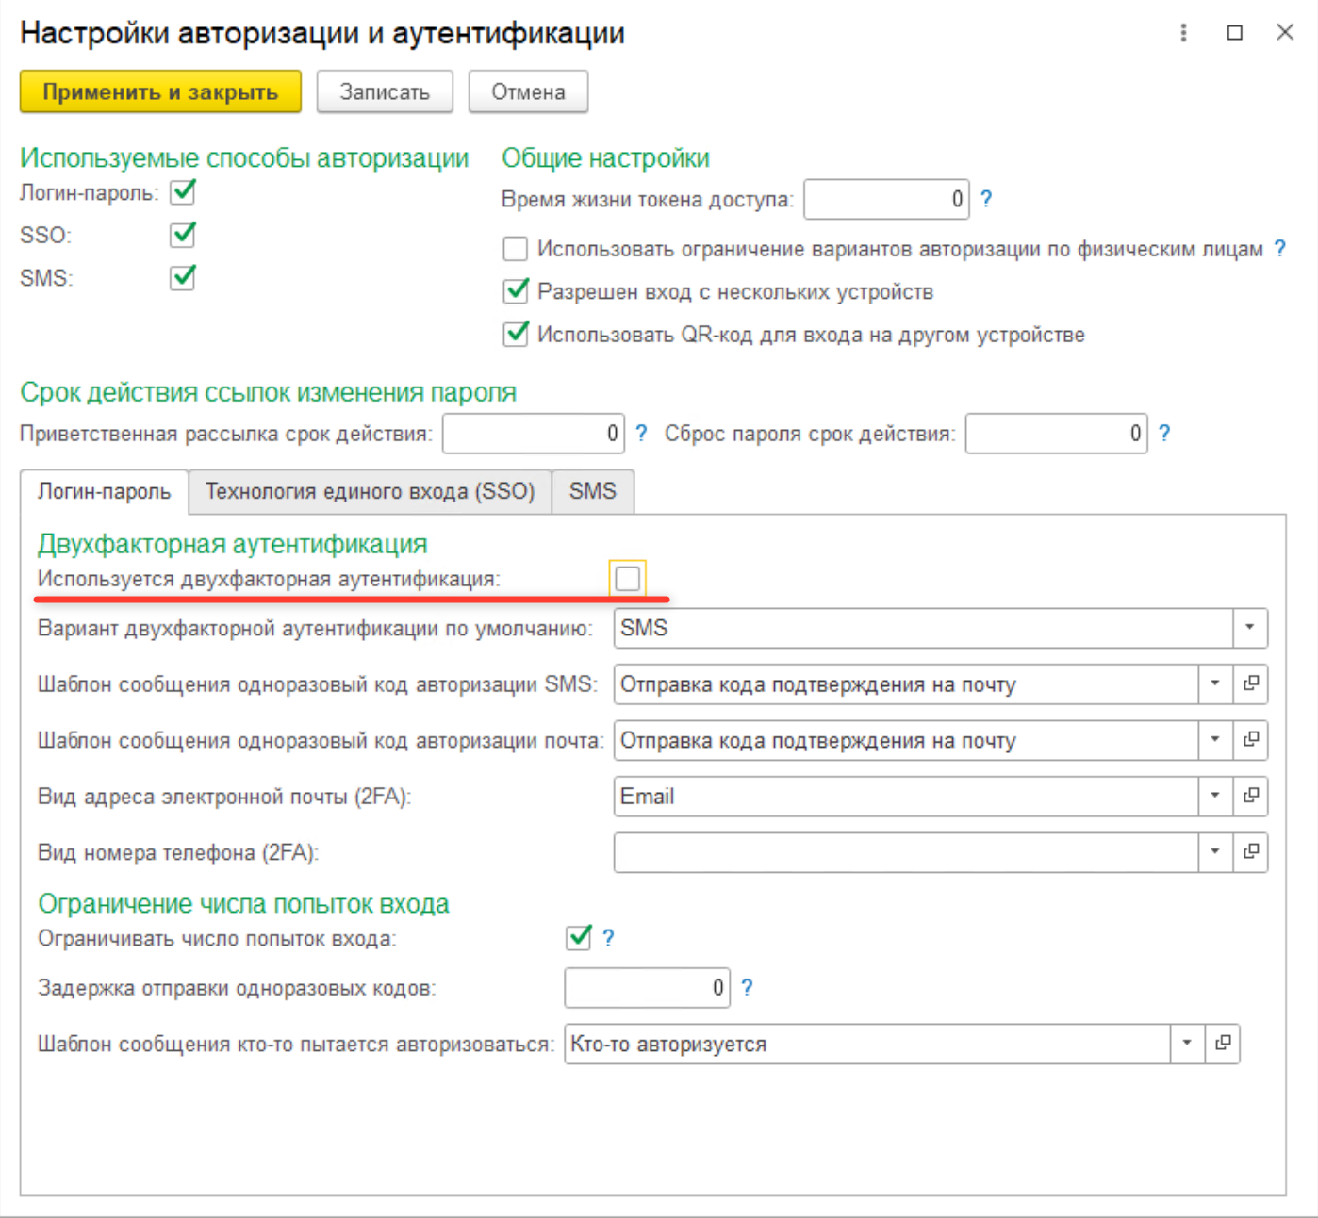Open the kebab menu in title bar
The width and height of the screenshot is (1318, 1218).
(1183, 33)
